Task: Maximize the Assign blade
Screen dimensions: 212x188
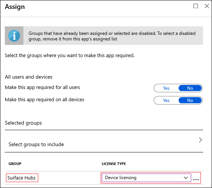Action: coord(196,6)
